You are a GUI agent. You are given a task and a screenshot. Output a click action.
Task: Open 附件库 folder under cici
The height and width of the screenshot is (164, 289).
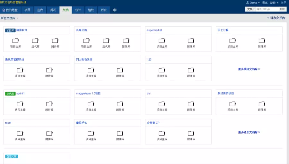(191, 106)
